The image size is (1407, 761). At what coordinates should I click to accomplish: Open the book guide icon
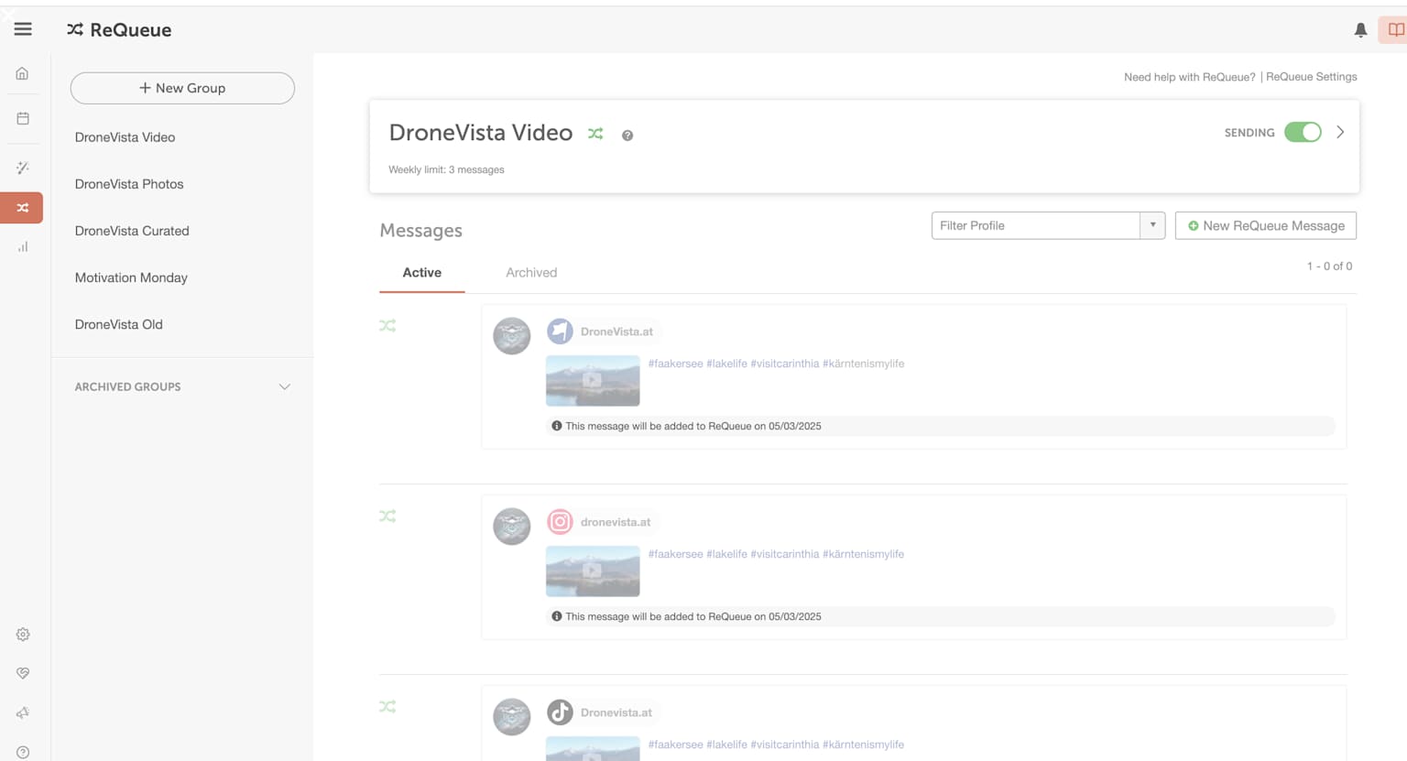1395,29
